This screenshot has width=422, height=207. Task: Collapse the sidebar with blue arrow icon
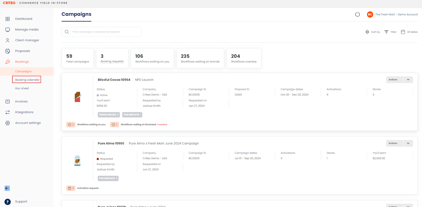tap(7, 188)
